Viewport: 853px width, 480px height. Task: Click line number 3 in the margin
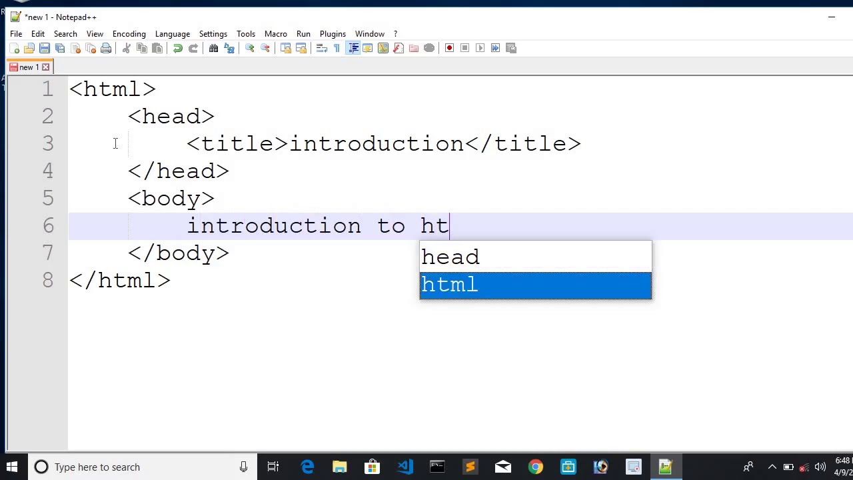pyautogui.click(x=47, y=144)
